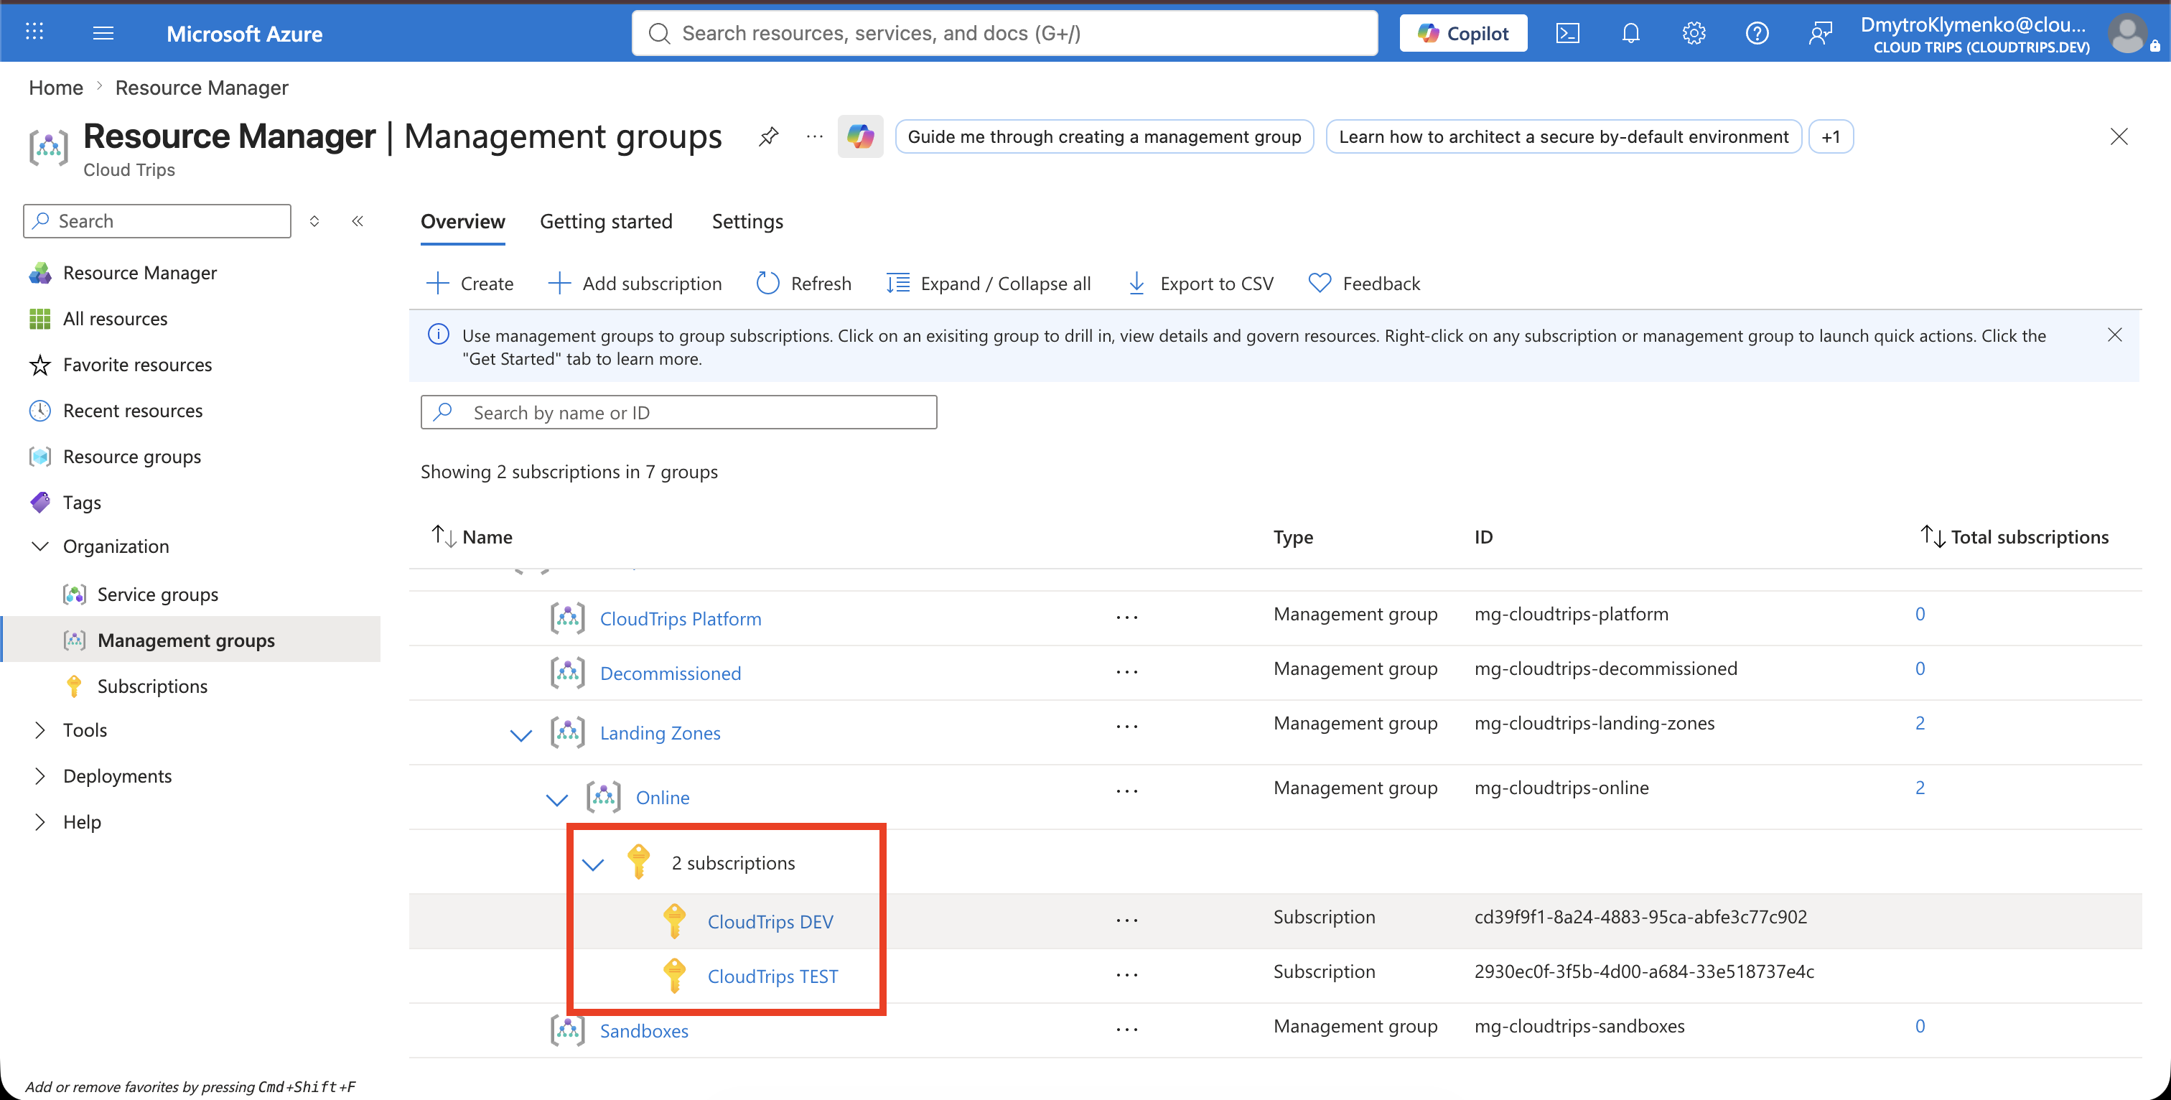
Task: Open Feedback from the toolbar
Action: click(1365, 283)
